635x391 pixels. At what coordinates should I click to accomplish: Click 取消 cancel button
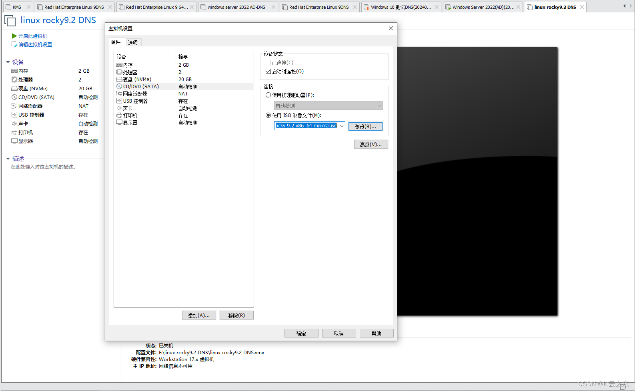[339, 333]
